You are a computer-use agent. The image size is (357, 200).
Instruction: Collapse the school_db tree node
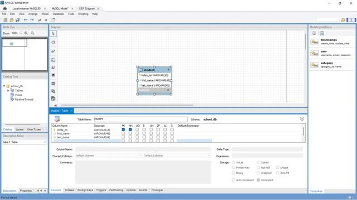pyautogui.click(x=4, y=86)
